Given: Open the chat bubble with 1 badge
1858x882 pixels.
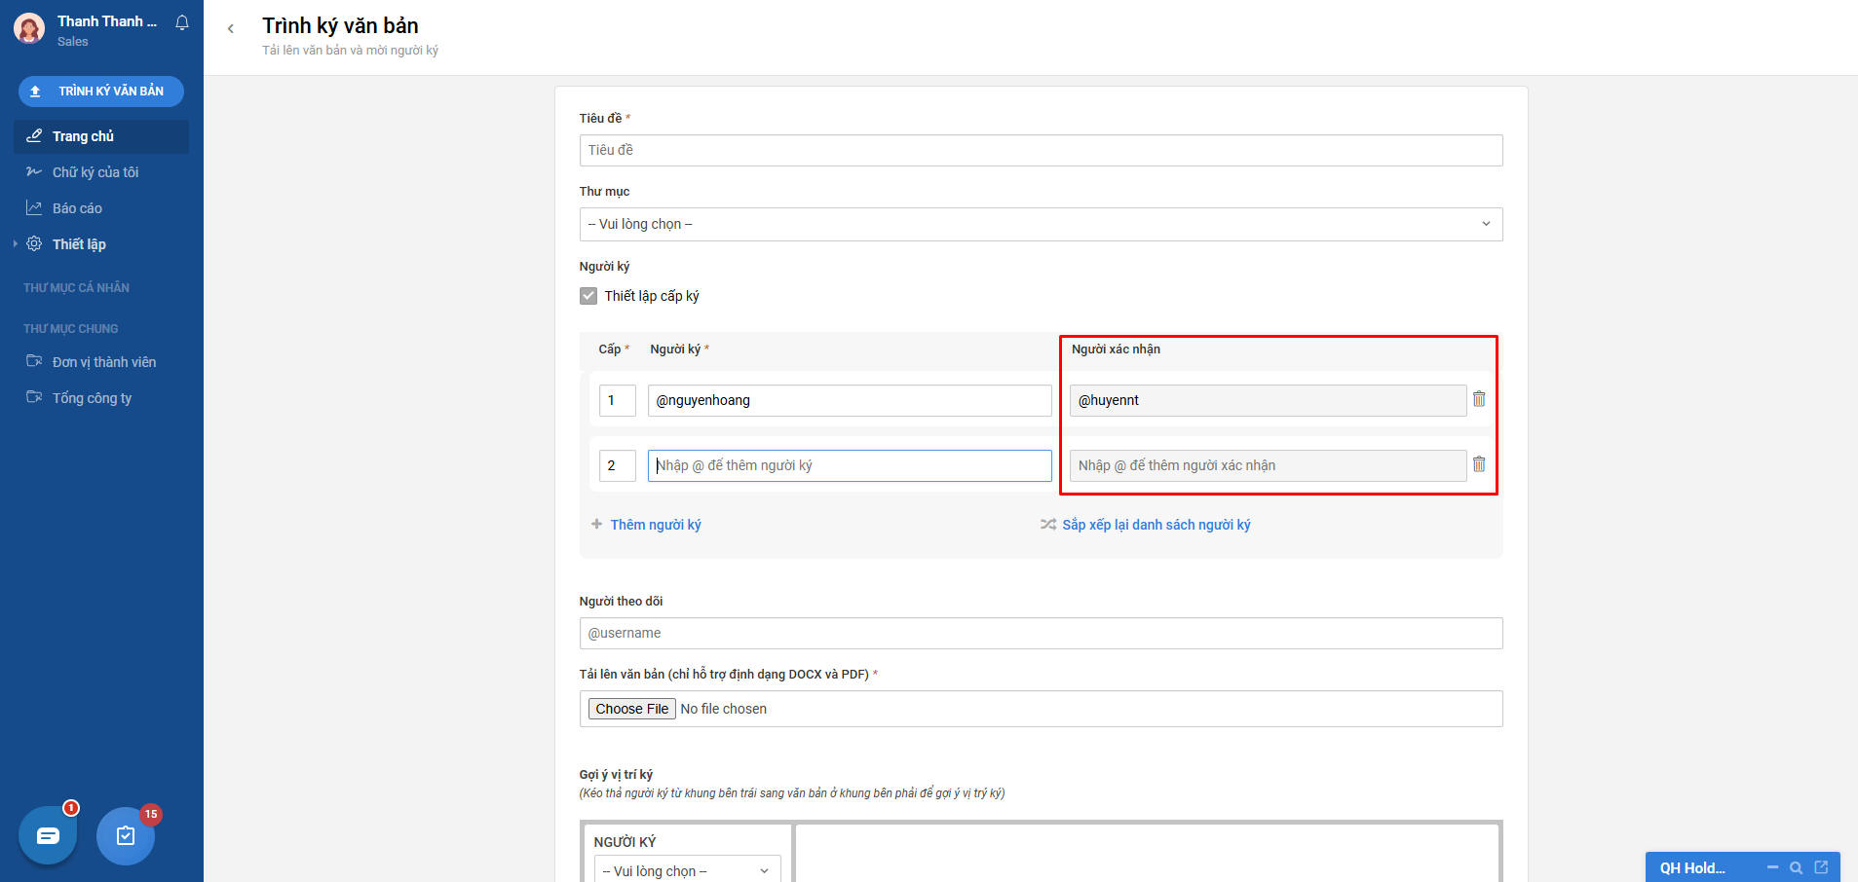Looking at the screenshot, I should (x=48, y=835).
